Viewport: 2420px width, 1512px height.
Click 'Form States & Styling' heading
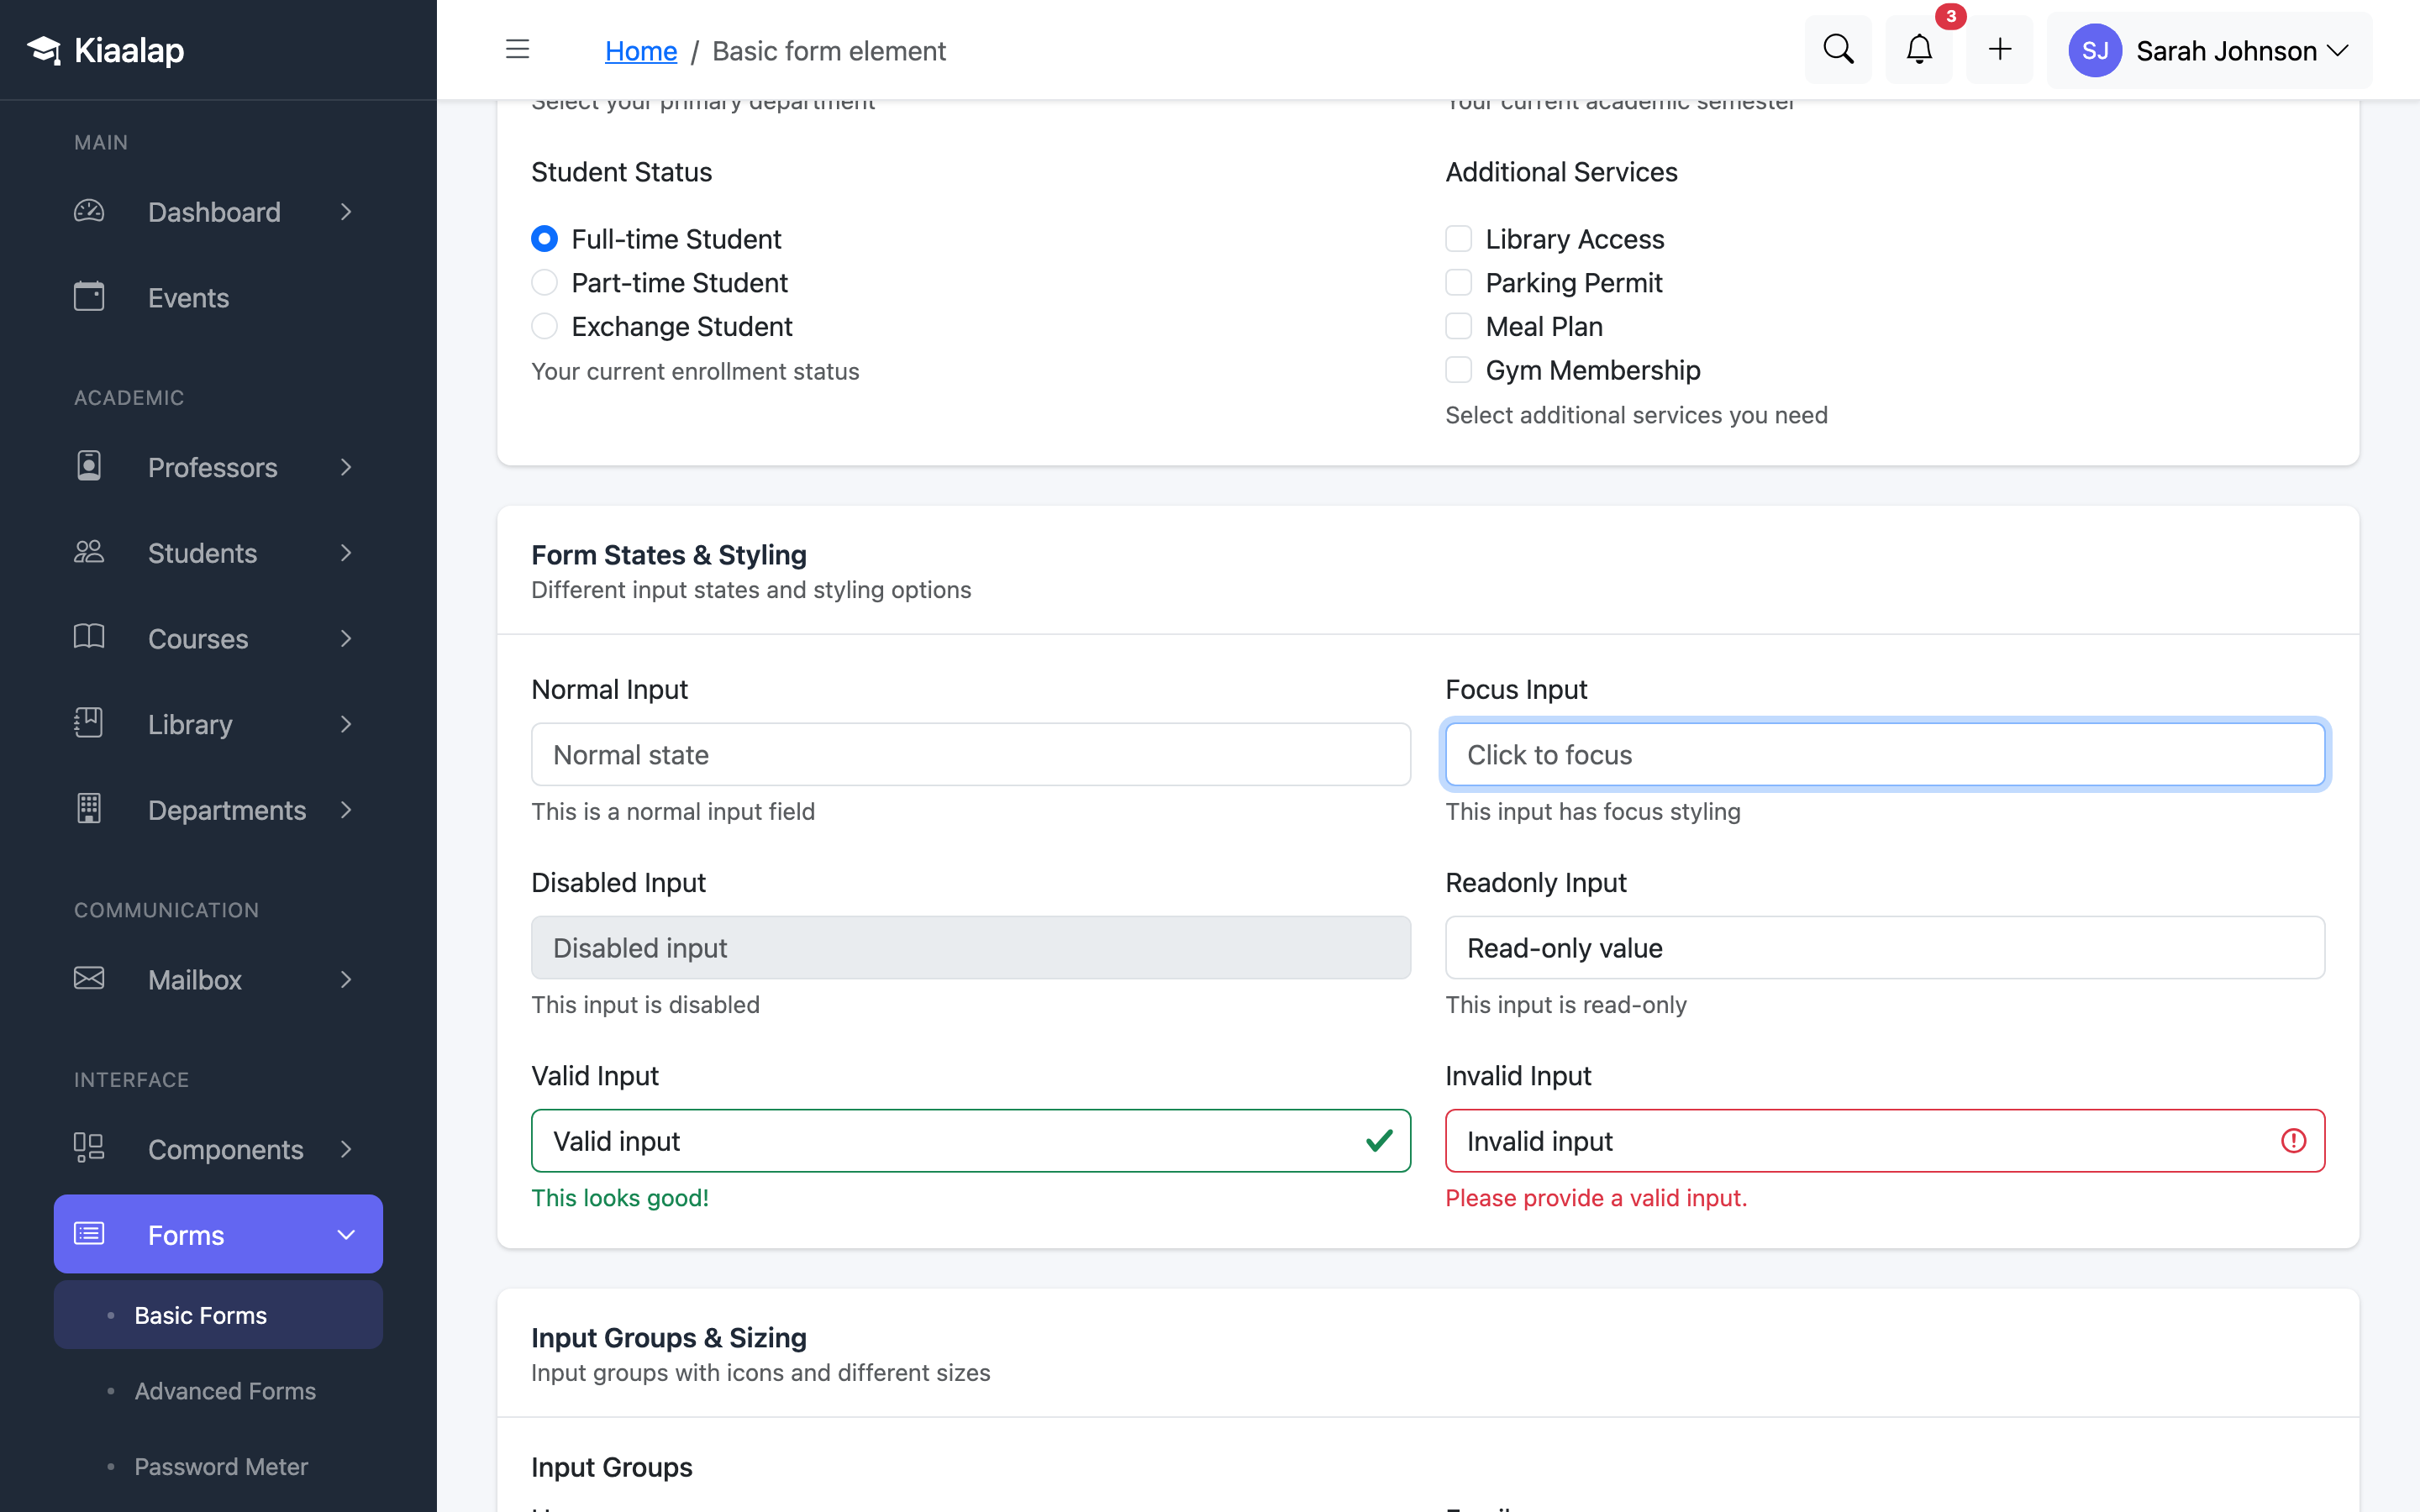click(x=668, y=555)
